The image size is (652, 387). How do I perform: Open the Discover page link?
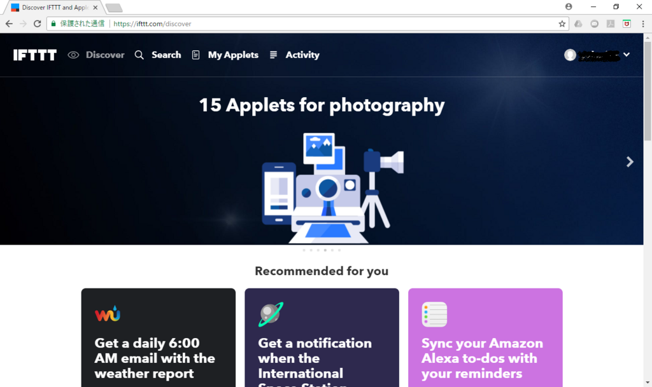(x=105, y=55)
